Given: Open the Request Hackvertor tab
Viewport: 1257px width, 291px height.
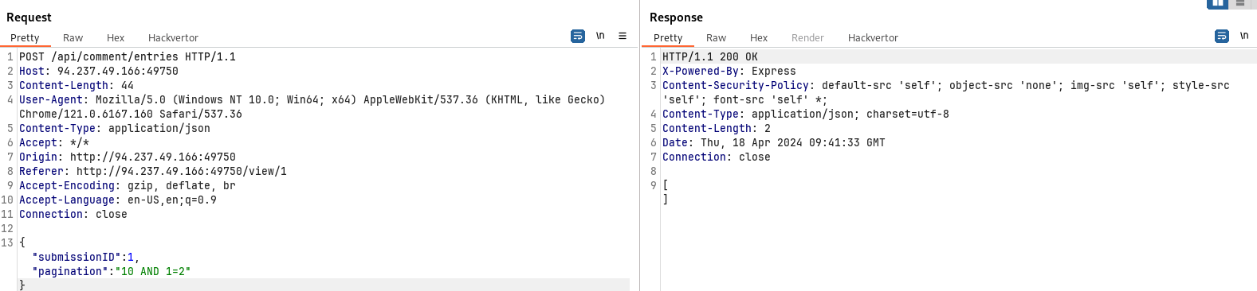Looking at the screenshot, I should 173,37.
